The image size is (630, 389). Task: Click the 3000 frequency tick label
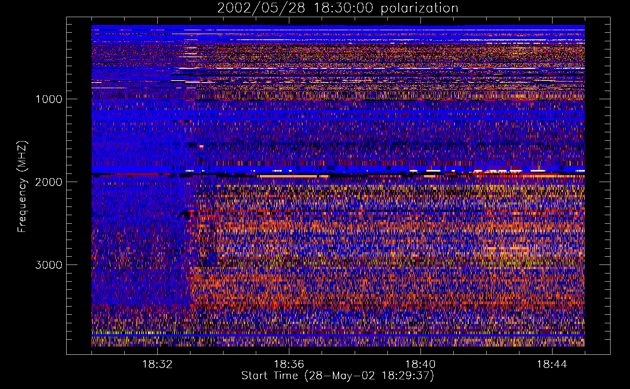(49, 265)
